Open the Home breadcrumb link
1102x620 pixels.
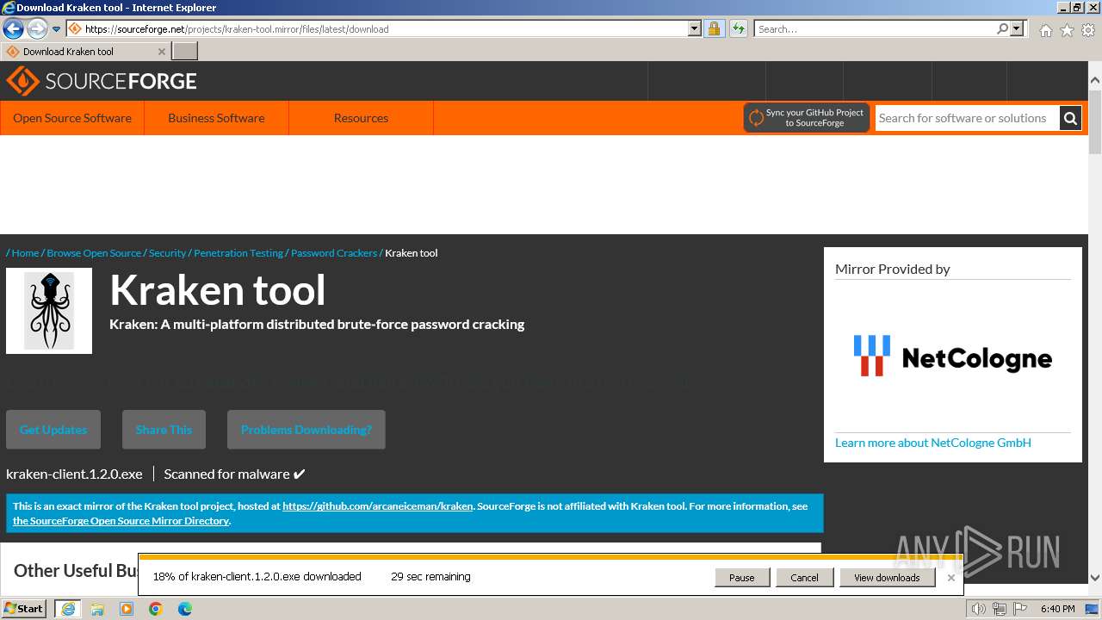pyautogui.click(x=25, y=253)
